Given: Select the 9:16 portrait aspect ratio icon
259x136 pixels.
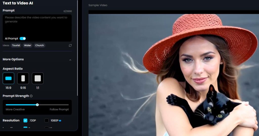Looking at the screenshot, I should 23,78.
